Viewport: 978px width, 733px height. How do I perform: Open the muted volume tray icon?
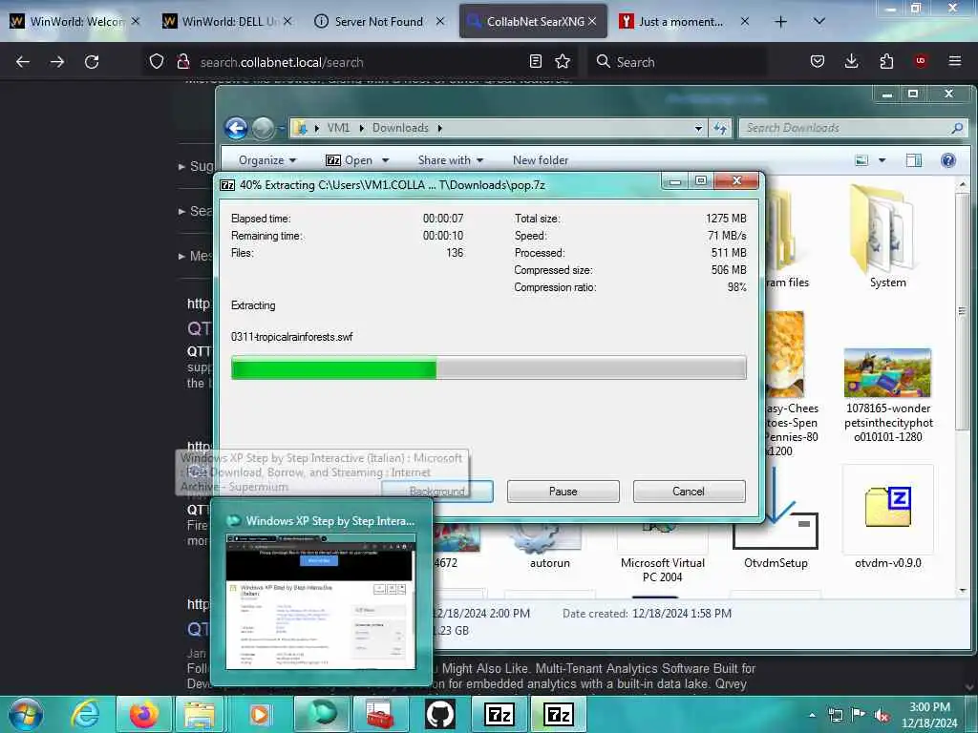point(882,715)
